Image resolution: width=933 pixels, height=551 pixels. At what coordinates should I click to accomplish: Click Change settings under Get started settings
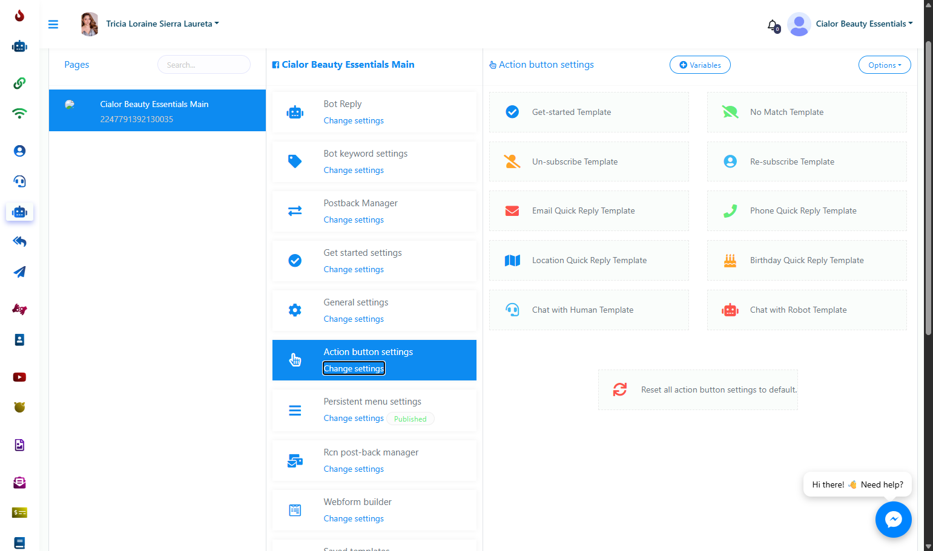[x=354, y=269]
